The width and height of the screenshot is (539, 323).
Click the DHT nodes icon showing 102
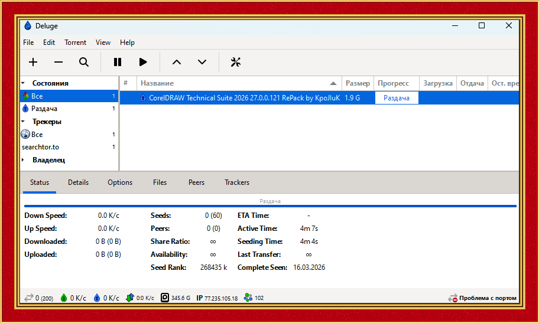tap(248, 298)
